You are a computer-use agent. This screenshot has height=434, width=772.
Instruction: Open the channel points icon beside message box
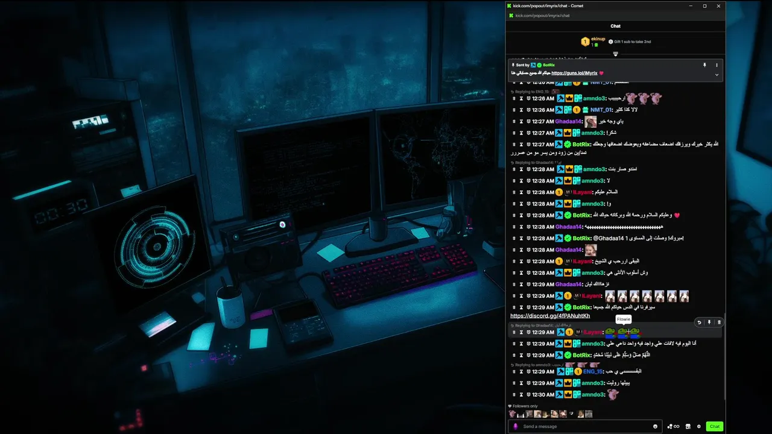[x=673, y=427]
